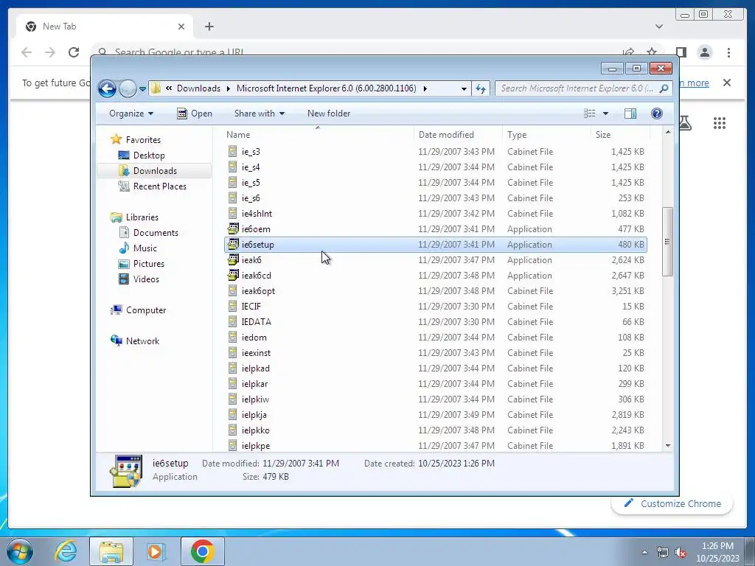Open Internet Explorer from the taskbar

point(66,551)
